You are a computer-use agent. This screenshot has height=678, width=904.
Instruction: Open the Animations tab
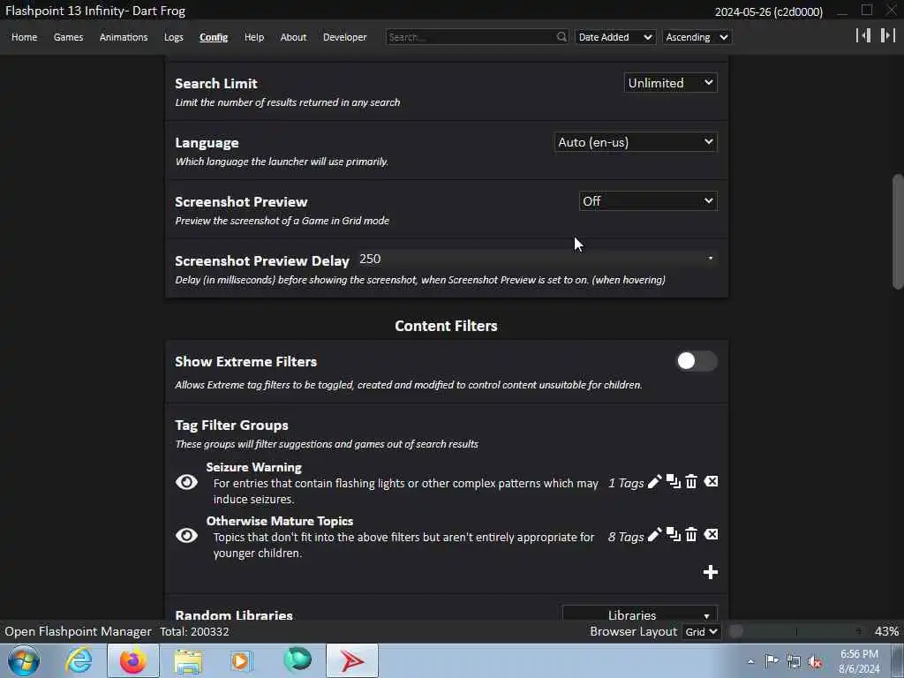click(x=124, y=37)
